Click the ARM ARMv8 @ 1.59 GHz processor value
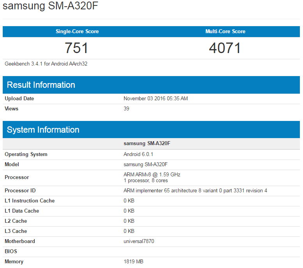This screenshot has width=303, height=268. point(152,175)
